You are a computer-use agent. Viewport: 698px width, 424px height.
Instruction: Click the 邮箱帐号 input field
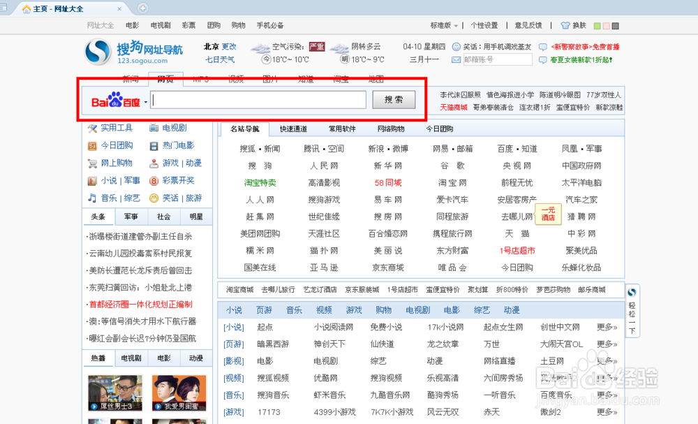tap(498, 59)
